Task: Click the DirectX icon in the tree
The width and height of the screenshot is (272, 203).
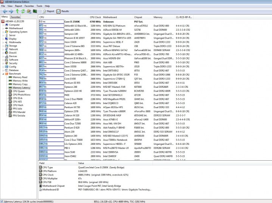Action: [x=6, y=53]
